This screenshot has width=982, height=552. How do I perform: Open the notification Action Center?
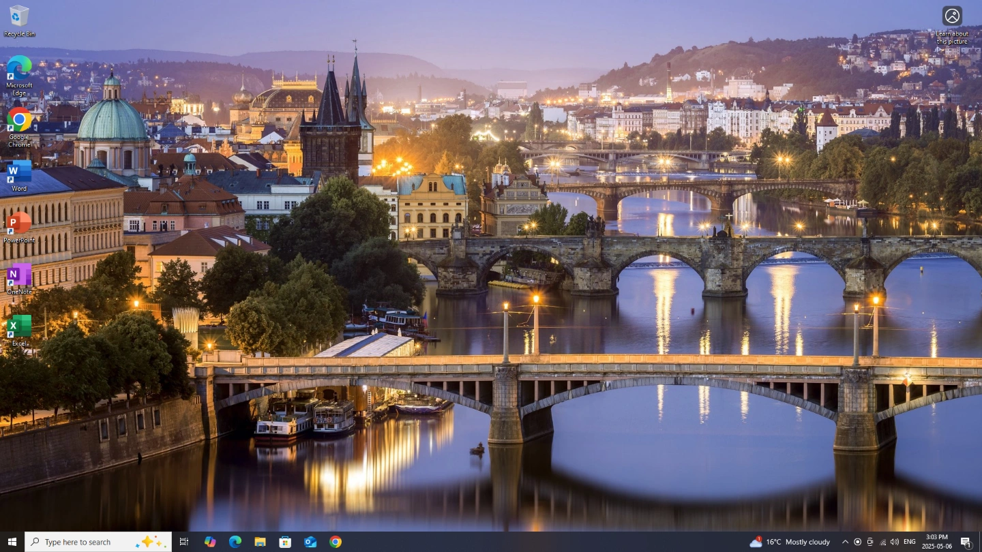pyautogui.click(x=966, y=542)
